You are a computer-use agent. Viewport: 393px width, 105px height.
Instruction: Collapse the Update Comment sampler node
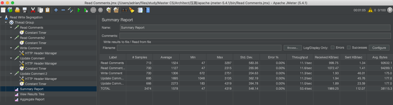click(x=11, y=58)
